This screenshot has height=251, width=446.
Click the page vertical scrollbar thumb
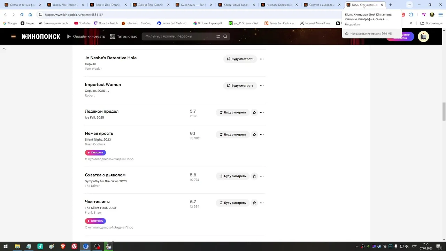444,112
